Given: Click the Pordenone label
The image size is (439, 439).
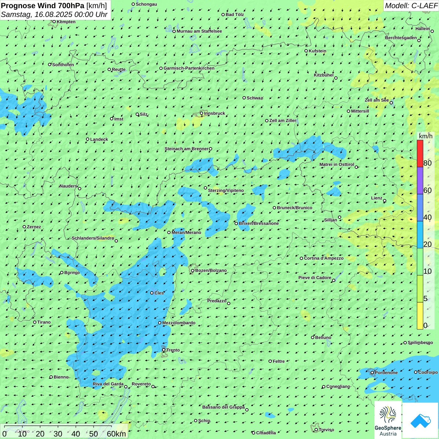Looking at the screenshot, I should pos(386,373).
